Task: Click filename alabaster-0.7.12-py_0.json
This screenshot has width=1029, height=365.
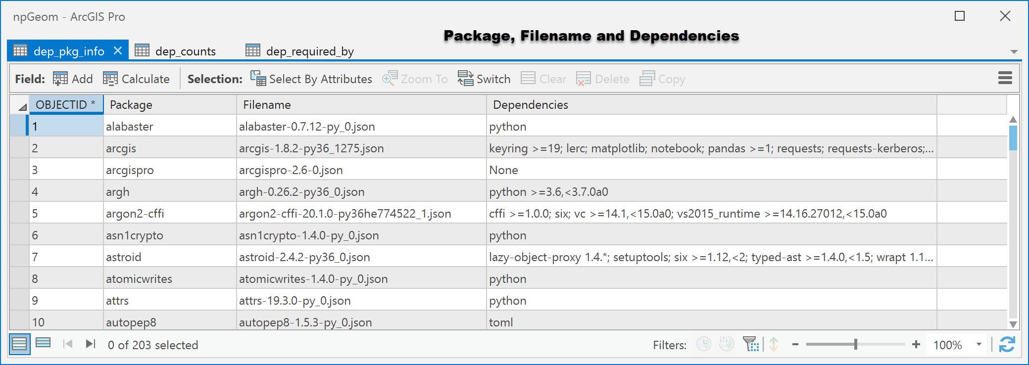Action: (361, 126)
